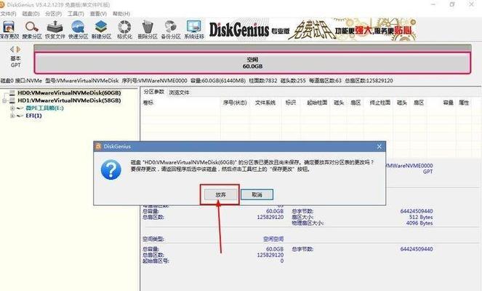Close the DiskGenius confirmation dialog with the X

coord(379,147)
